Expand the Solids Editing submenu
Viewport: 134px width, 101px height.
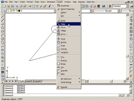[69, 82]
